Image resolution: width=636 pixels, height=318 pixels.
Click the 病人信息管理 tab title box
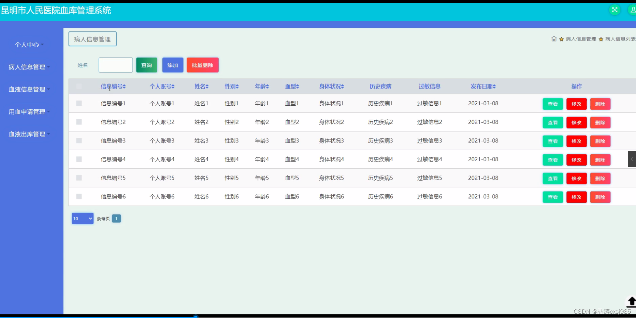pos(92,39)
